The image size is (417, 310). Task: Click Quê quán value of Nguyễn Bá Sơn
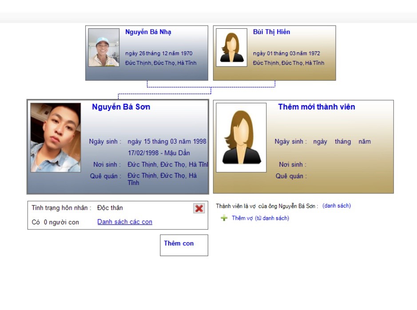pos(162,179)
